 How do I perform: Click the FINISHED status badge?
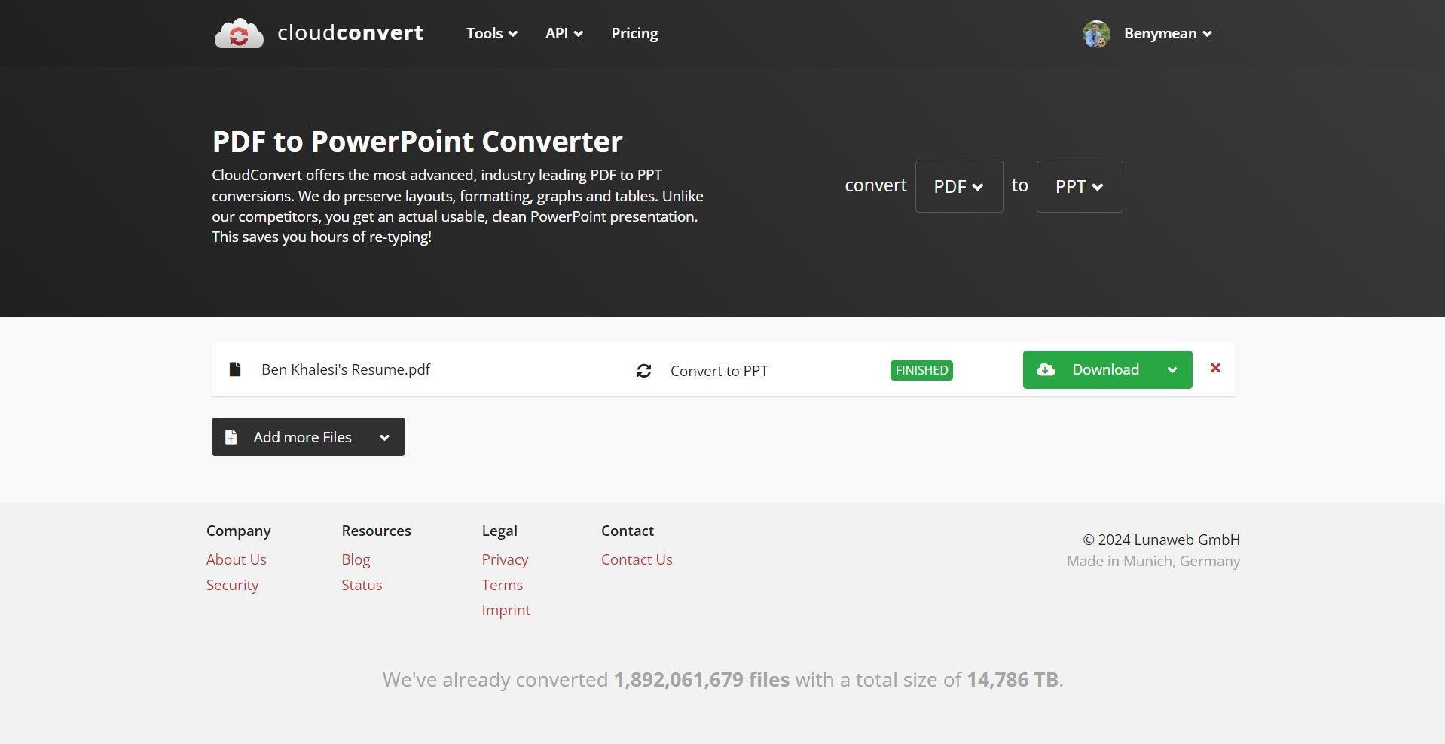921,370
